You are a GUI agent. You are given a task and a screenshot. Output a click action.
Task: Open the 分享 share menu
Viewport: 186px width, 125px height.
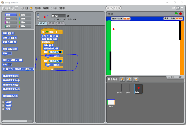[x=54, y=8]
